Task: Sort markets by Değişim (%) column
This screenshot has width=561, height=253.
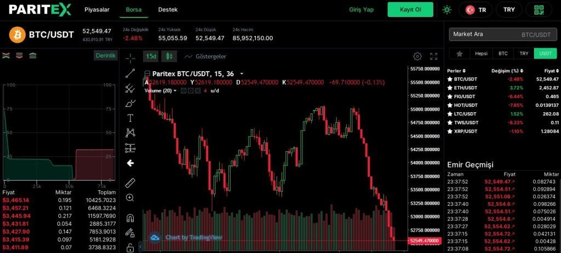Action: pyautogui.click(x=507, y=71)
